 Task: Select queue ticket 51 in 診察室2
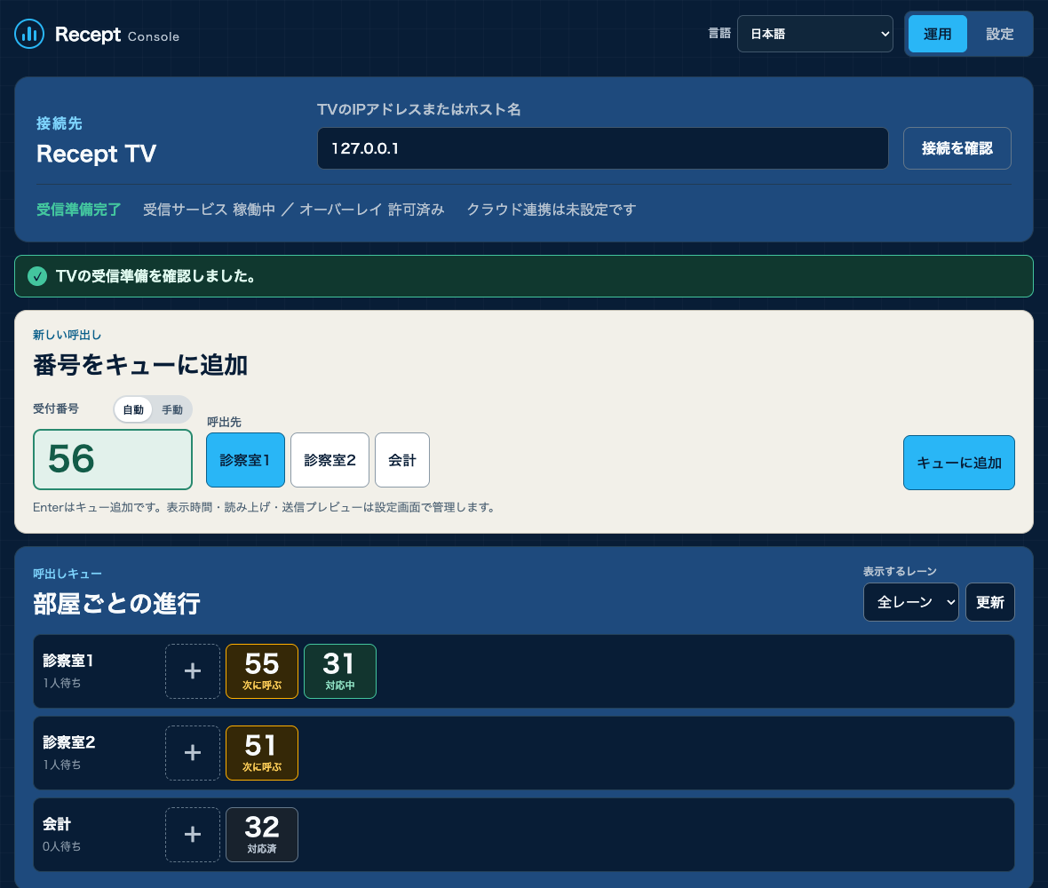coord(262,752)
